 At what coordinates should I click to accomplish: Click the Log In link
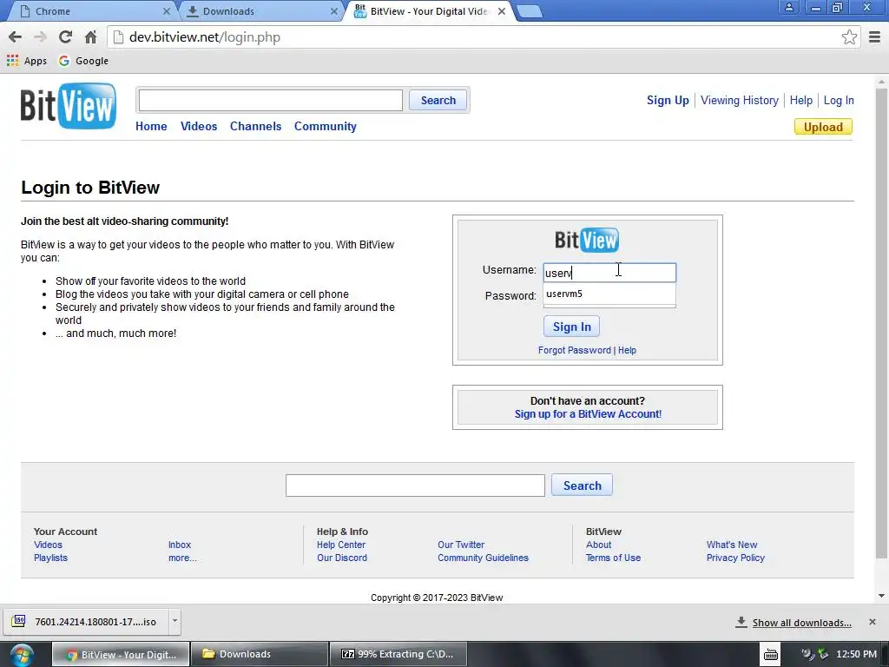click(x=839, y=101)
